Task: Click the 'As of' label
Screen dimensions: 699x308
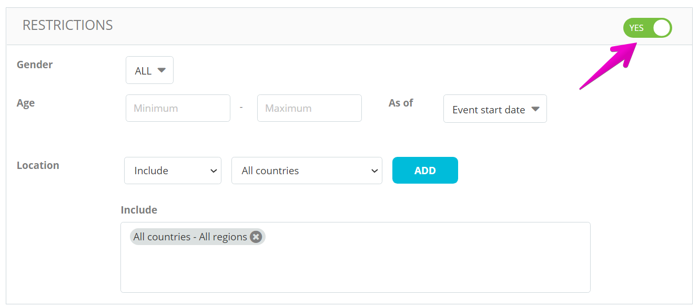Action: (x=401, y=103)
